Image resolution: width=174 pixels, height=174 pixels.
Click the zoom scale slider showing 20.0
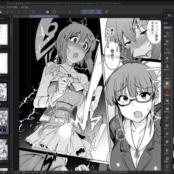20,172
